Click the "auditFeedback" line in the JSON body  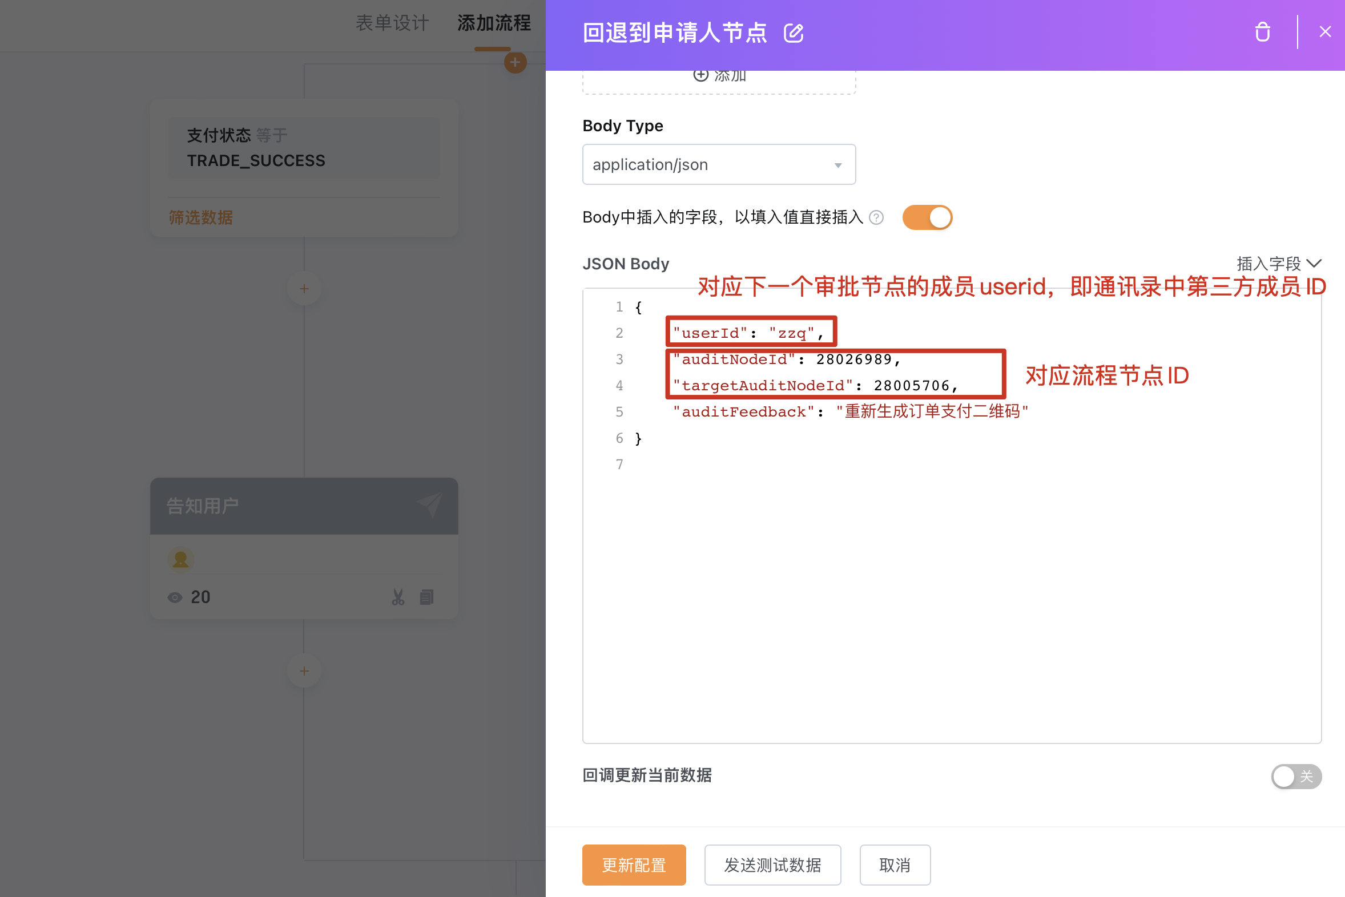pos(851,412)
